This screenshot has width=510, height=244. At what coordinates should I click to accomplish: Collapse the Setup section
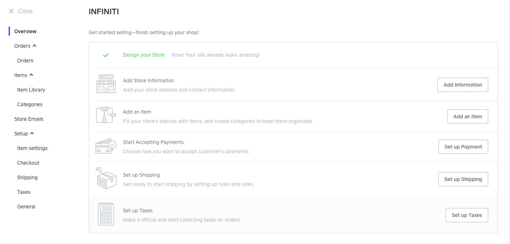tap(24, 133)
